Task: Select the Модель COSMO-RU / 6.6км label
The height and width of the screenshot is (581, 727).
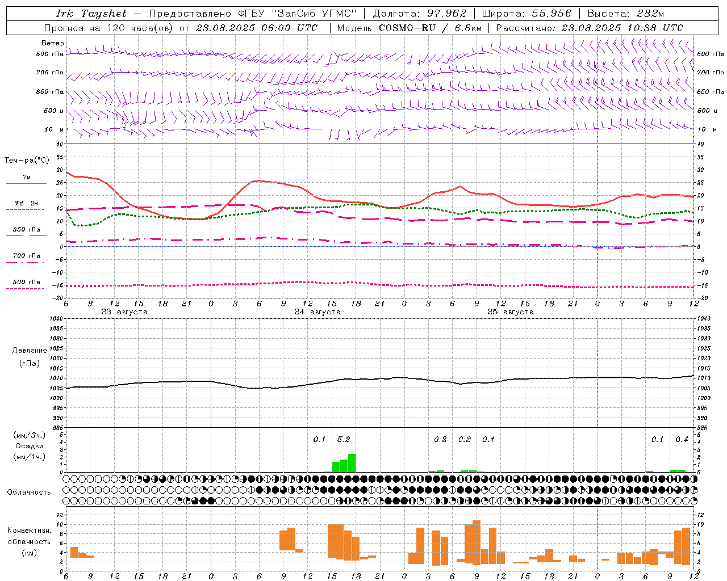Action: pos(410,28)
